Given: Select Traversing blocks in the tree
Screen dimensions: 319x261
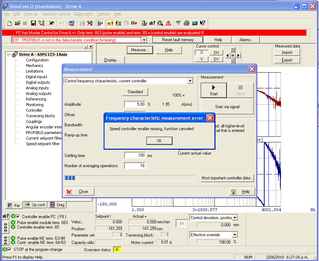Looking at the screenshot, I should pos(40,116).
